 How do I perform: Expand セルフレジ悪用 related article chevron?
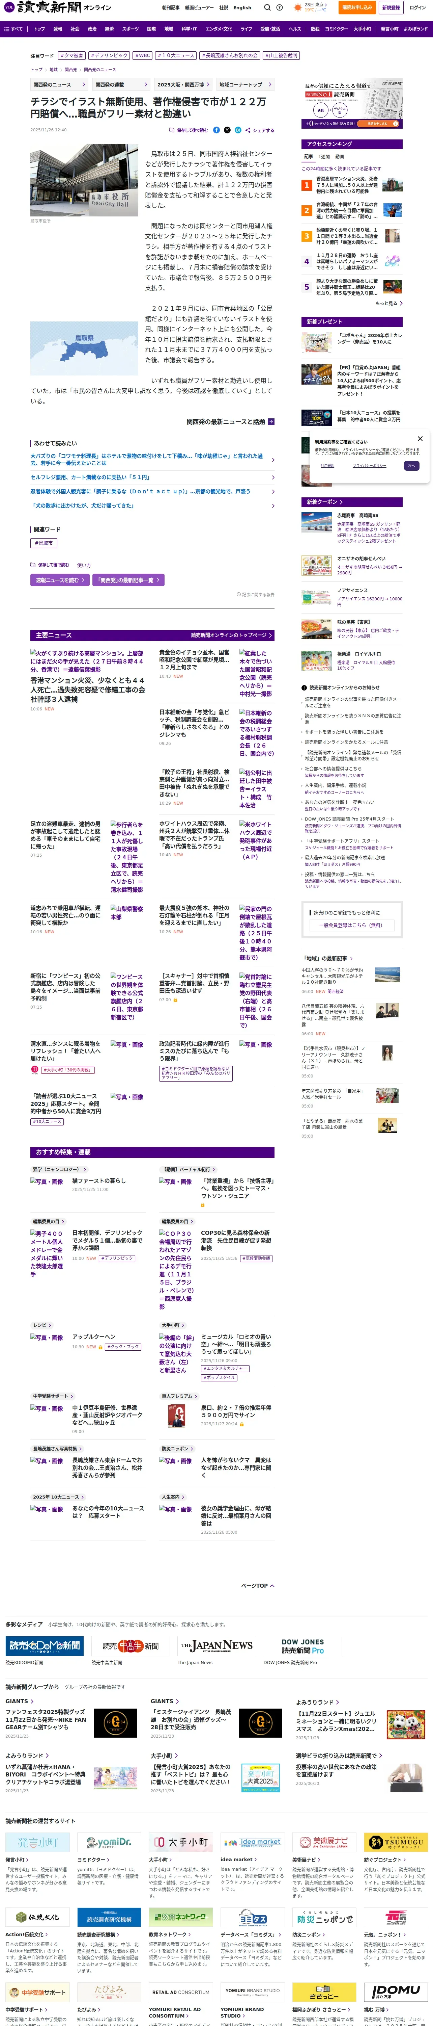coord(273,477)
